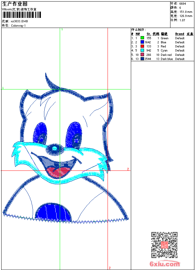Image resolution: width=195 pixels, height=270 pixels.
Task: Click the Colorway 1 label
Action: point(18,26)
